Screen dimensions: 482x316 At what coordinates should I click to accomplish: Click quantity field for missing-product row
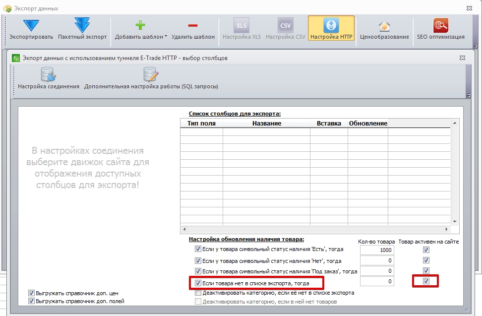[x=377, y=281]
